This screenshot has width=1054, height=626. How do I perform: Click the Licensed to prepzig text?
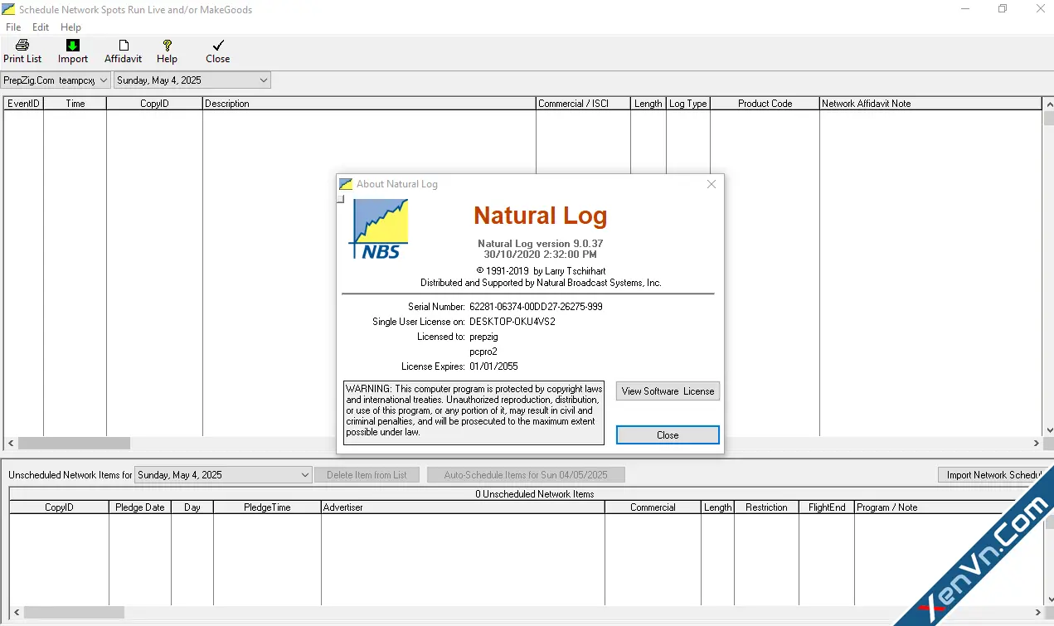click(x=483, y=337)
